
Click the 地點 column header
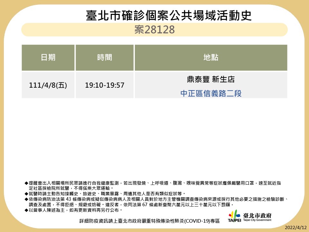pyautogui.click(x=211, y=58)
